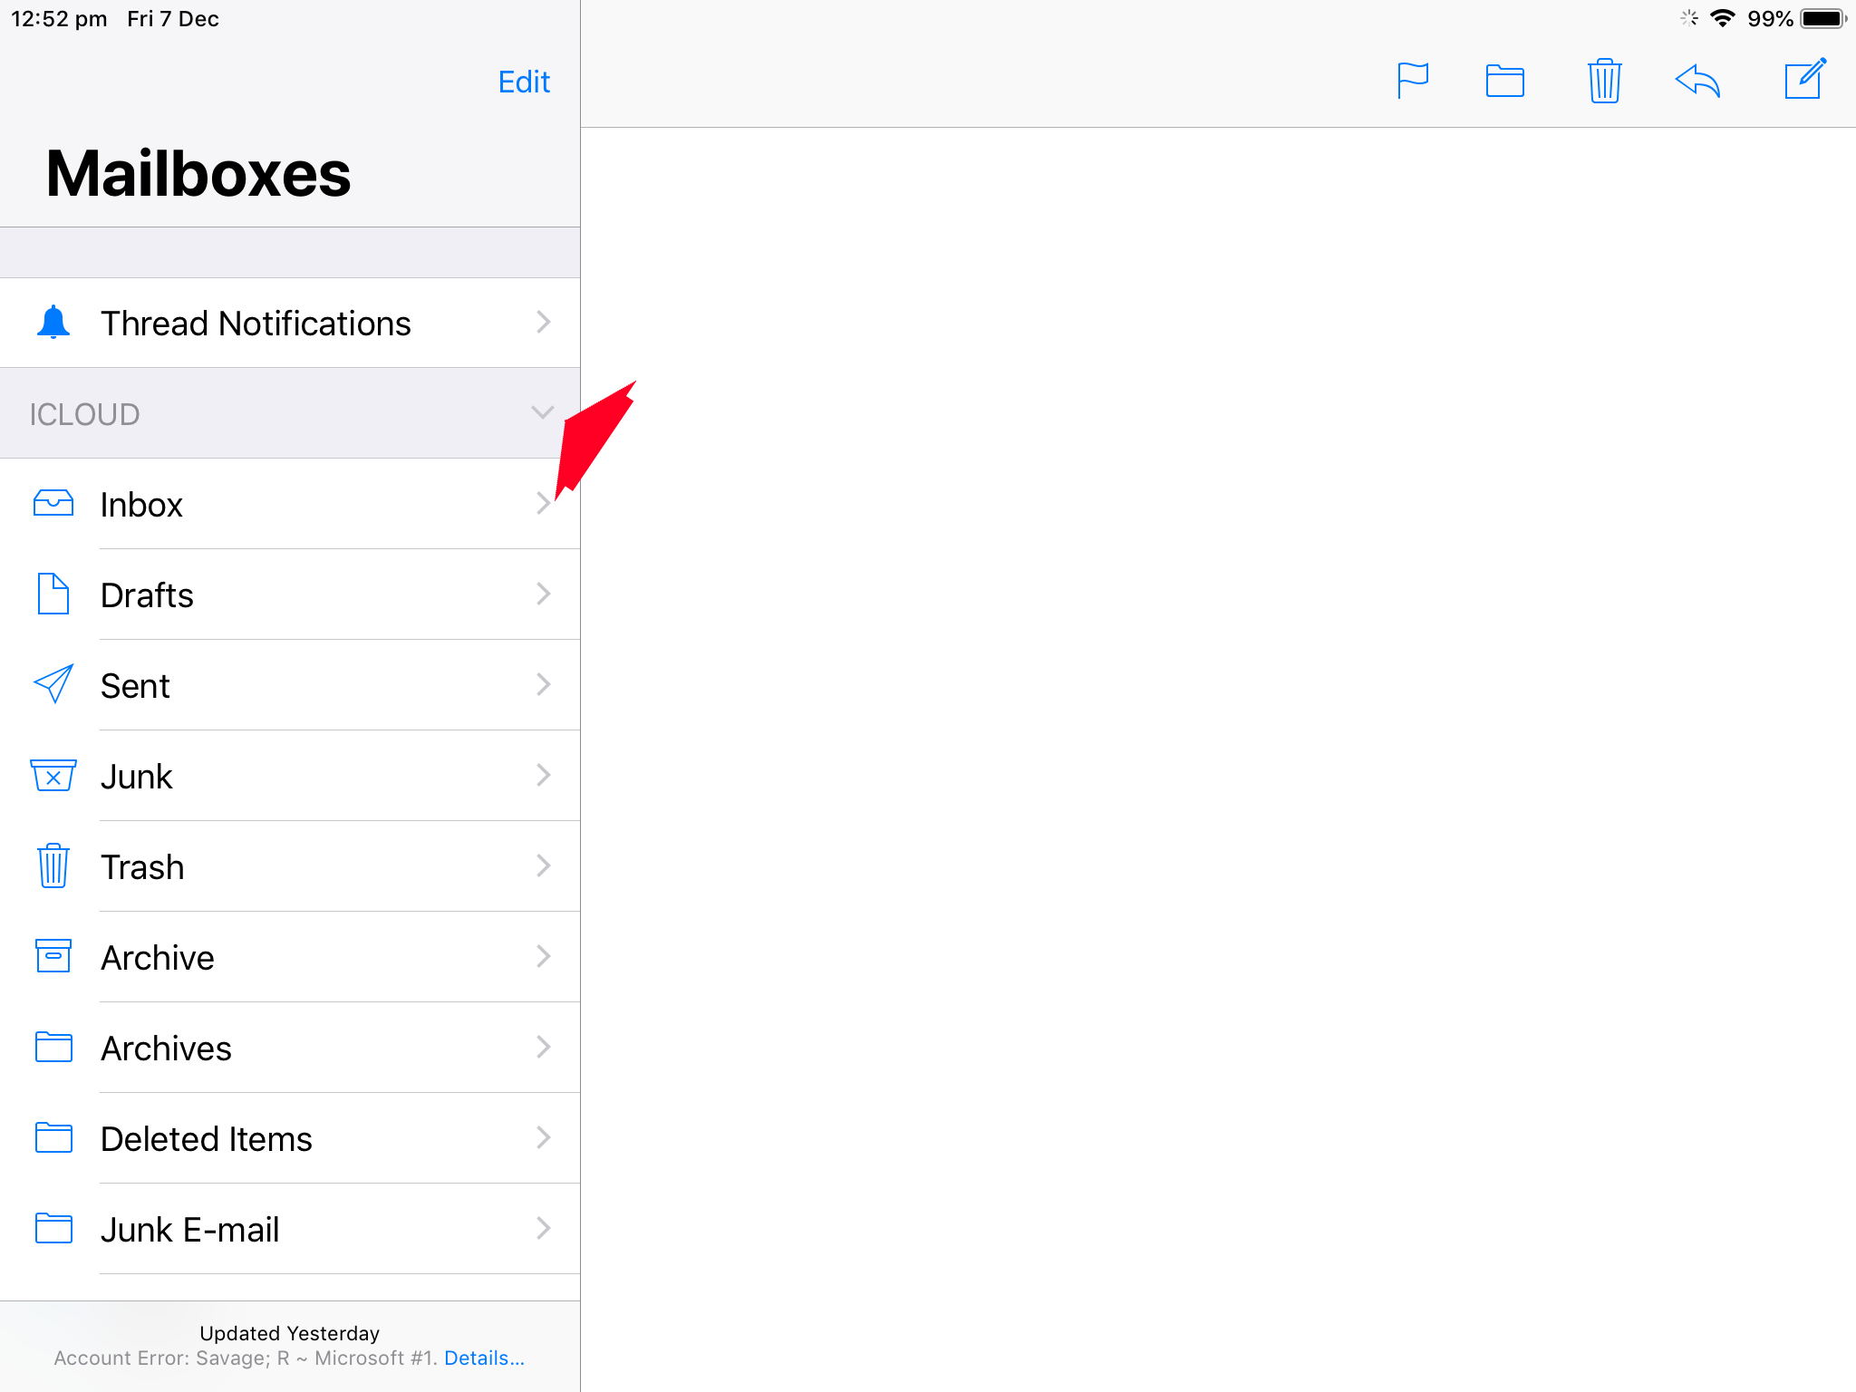Tap the Flag icon in toolbar
The width and height of the screenshot is (1856, 1392).
pyautogui.click(x=1412, y=81)
